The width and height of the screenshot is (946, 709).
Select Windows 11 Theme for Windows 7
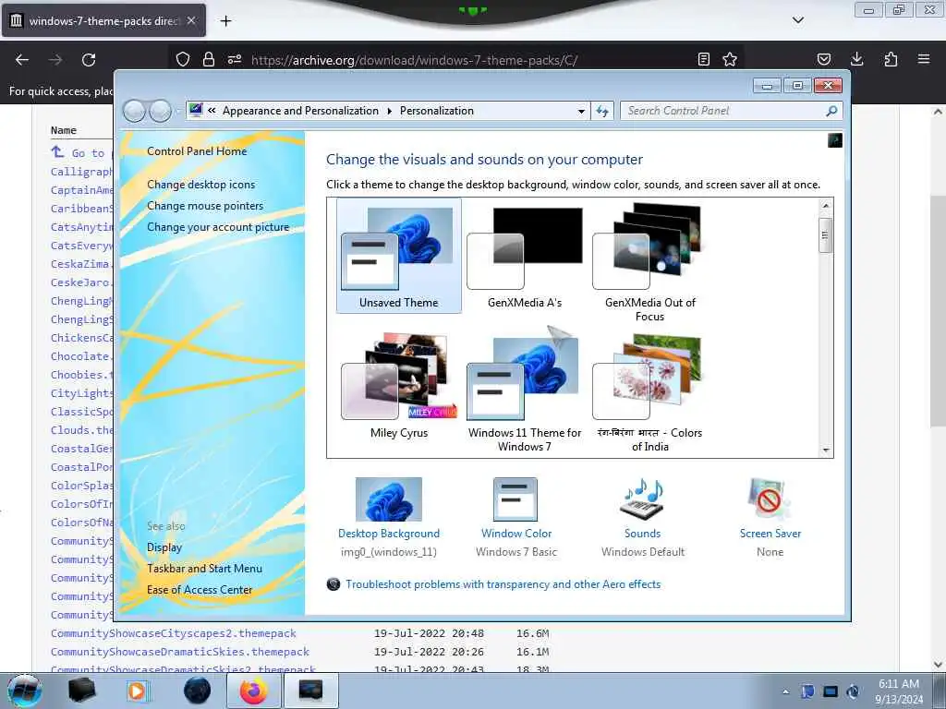point(525,390)
